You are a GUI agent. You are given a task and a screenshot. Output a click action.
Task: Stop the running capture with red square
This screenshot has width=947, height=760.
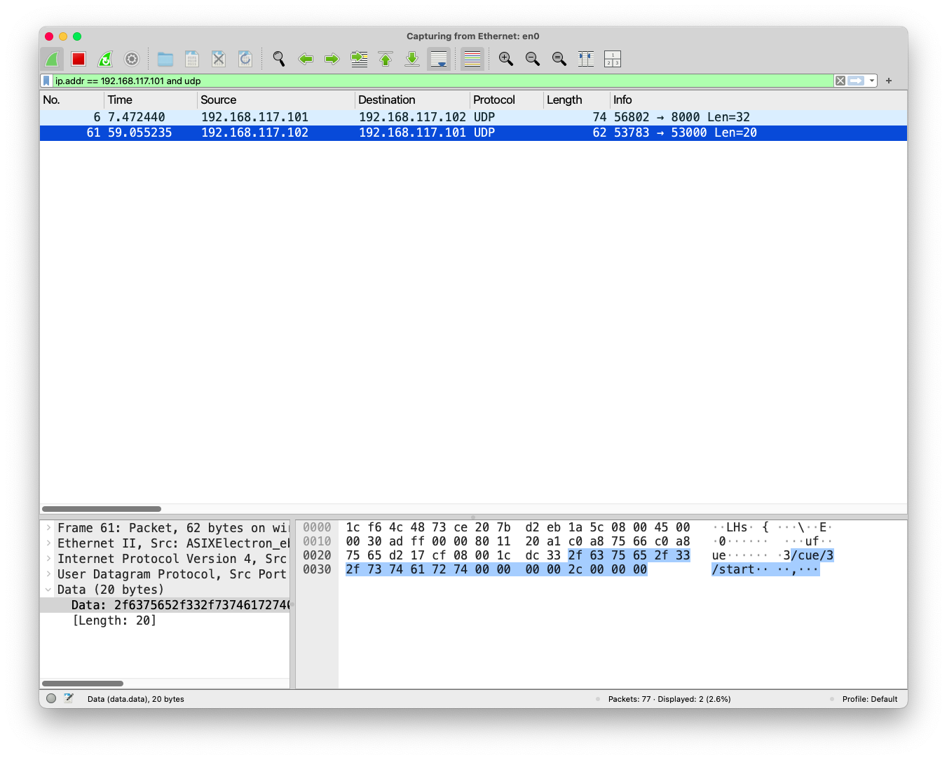coord(79,59)
